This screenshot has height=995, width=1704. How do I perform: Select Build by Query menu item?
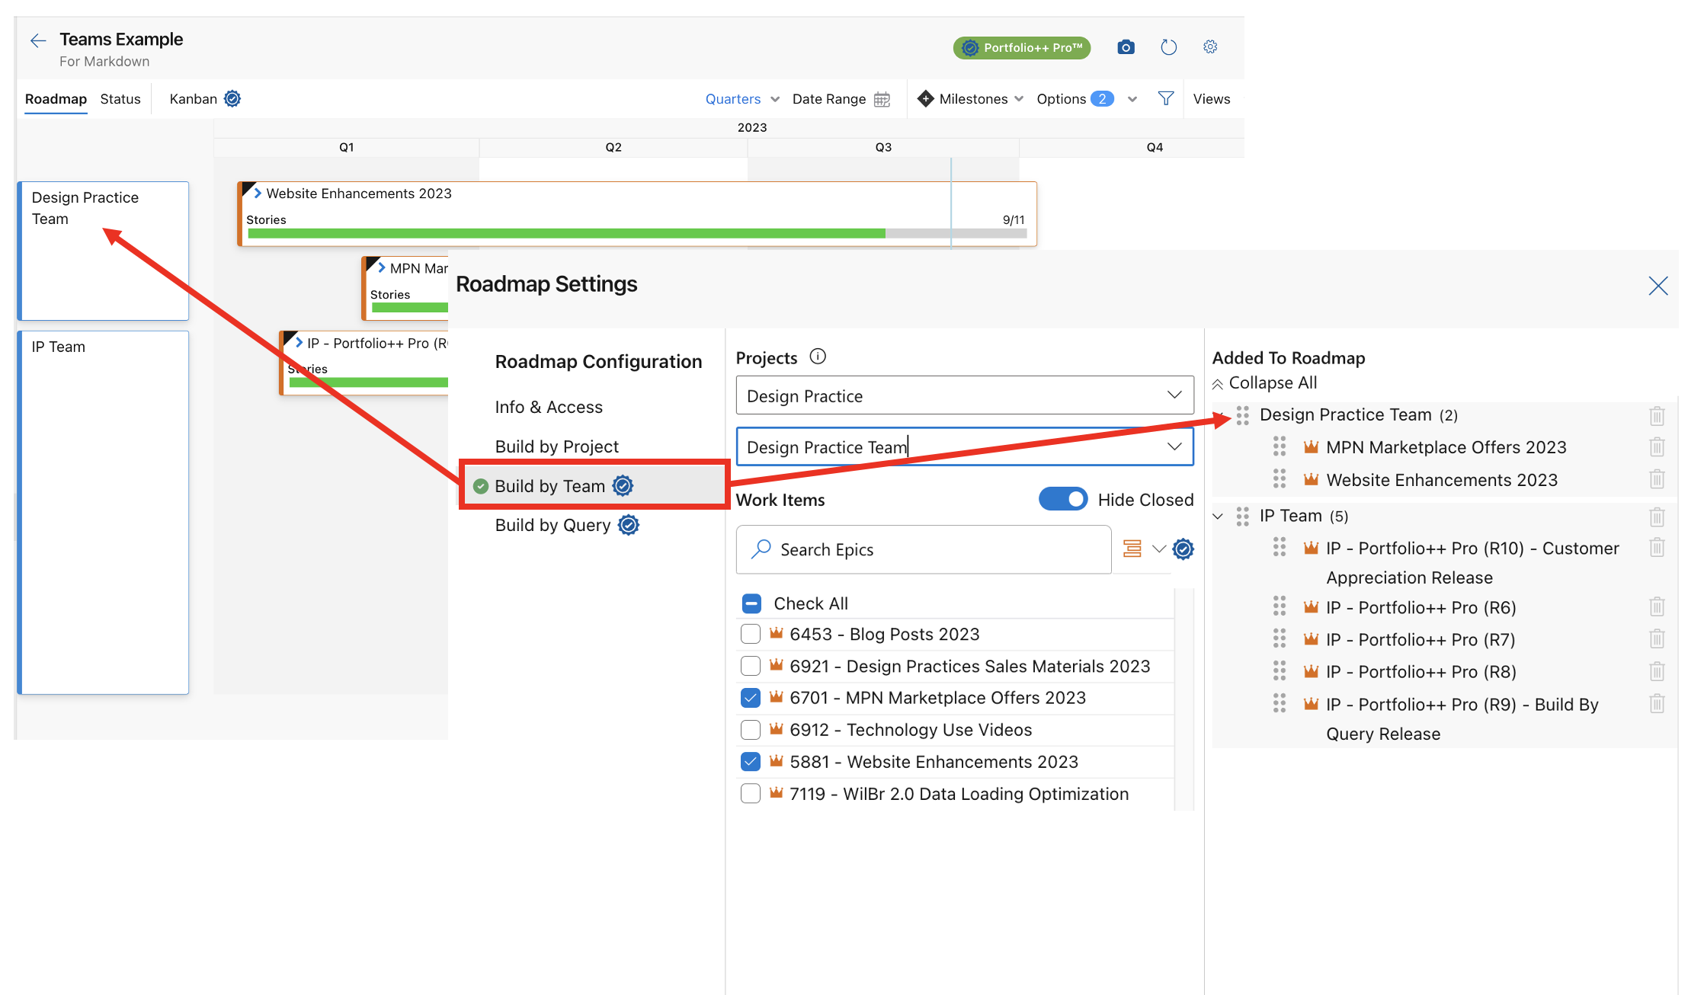[553, 525]
